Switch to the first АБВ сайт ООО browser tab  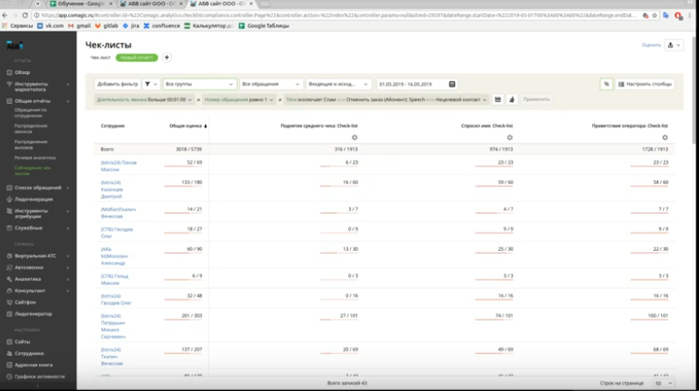151,4
